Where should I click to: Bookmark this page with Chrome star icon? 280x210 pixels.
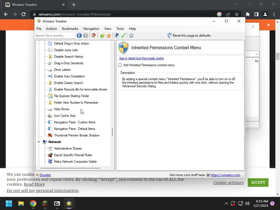237,14
